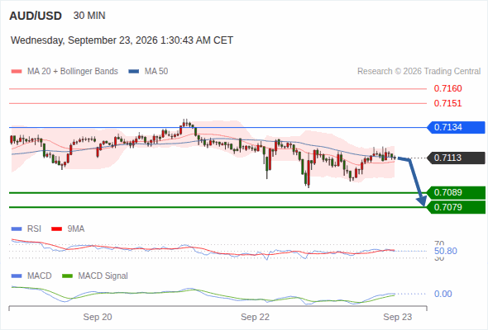Viewport: 488px width, 330px height.
Task: Select the 0.7113 current price tag
Action: (x=456, y=158)
